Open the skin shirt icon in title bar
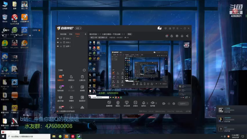This screenshot has width=247, height=139. point(174,28)
